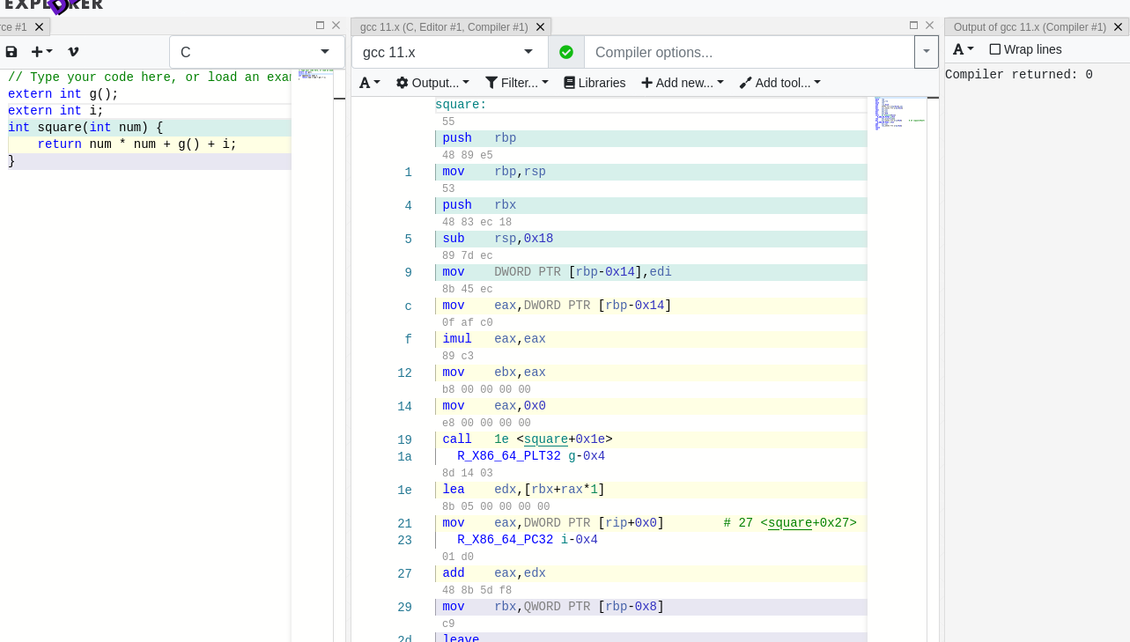
Task: Open the C language selector dropdown
Action: click(257, 52)
